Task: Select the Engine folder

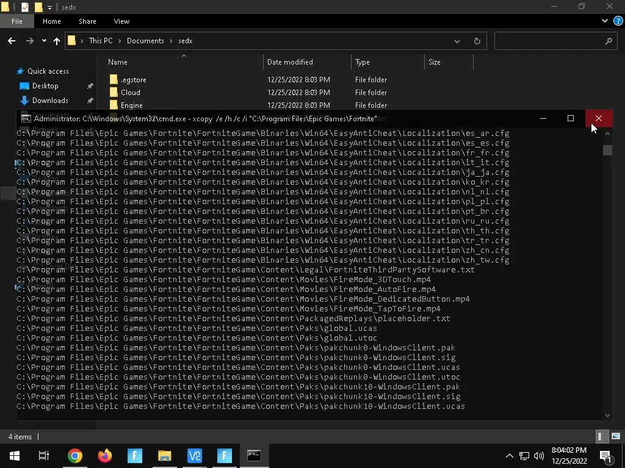Action: tap(132, 105)
